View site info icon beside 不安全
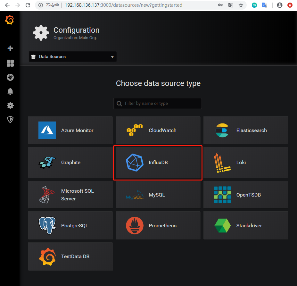297x286 pixels. [41, 5]
